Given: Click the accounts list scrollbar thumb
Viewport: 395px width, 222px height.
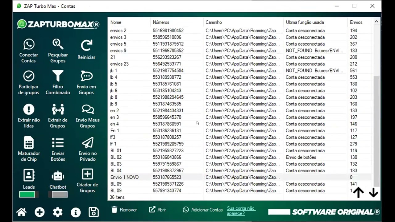Looking at the screenshot, I should click(x=376, y=131).
